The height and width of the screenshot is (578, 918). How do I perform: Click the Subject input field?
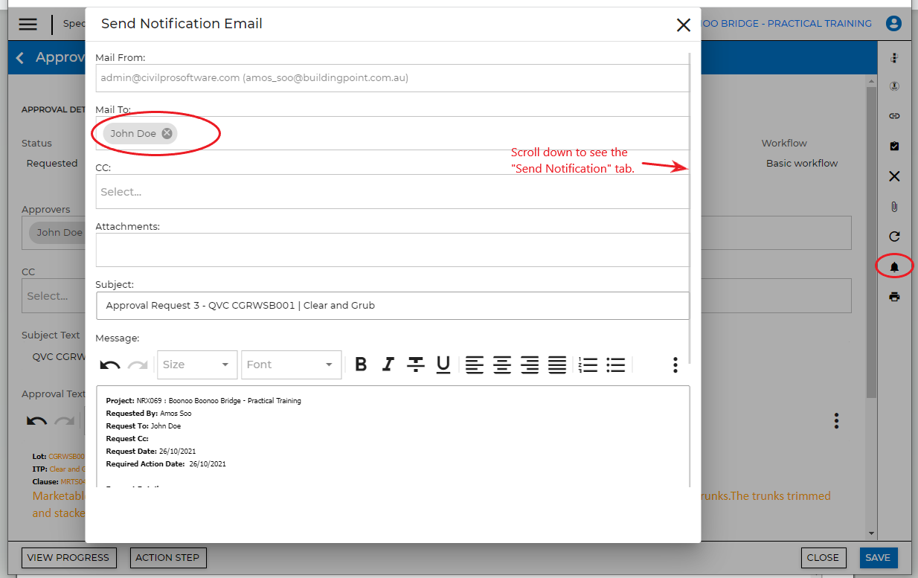pos(392,305)
